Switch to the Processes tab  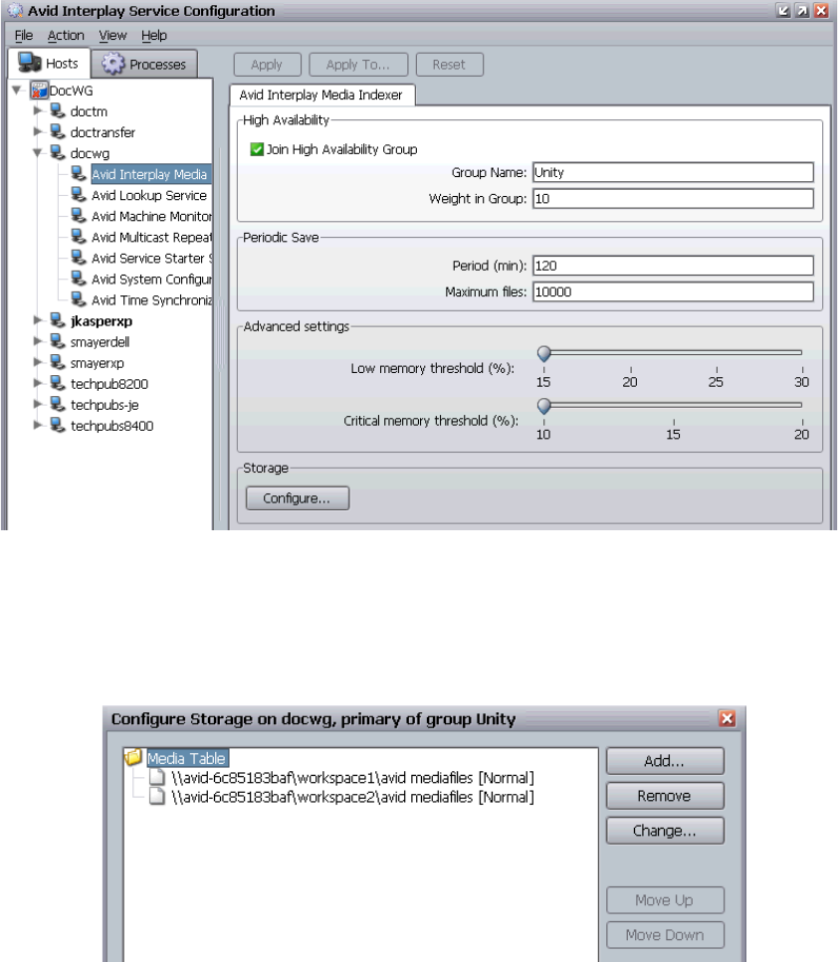click(x=144, y=64)
